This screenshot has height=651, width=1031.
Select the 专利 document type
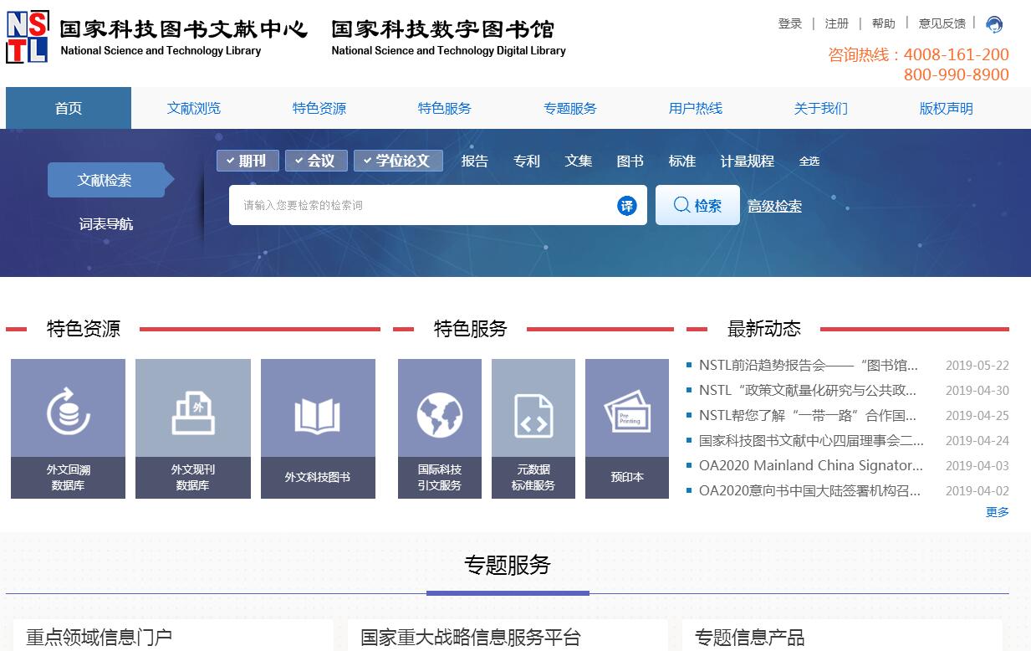point(527,161)
